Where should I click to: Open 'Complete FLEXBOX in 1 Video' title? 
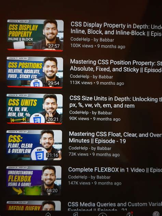tap(115, 170)
